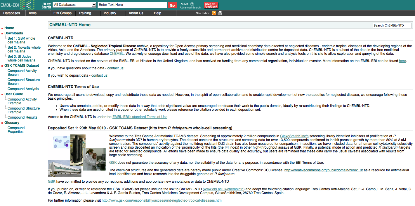Open the Databases menu
The height and width of the screenshot is (206, 415).
point(12,13)
